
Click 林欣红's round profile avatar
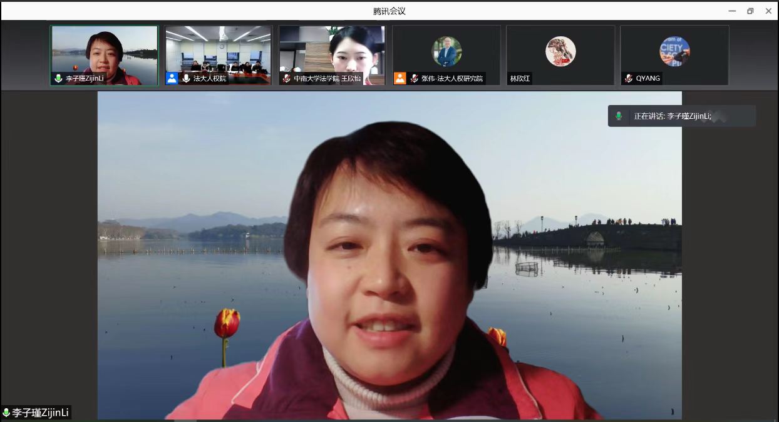point(560,51)
